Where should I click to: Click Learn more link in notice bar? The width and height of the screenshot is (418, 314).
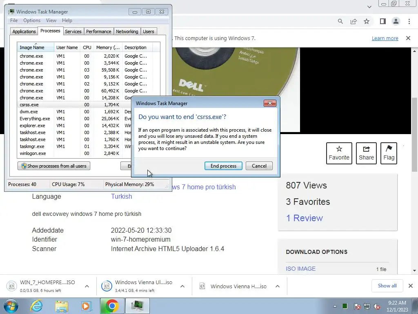(x=385, y=38)
